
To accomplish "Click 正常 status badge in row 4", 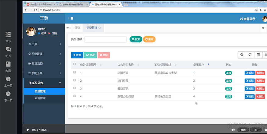I will point(229,97).
